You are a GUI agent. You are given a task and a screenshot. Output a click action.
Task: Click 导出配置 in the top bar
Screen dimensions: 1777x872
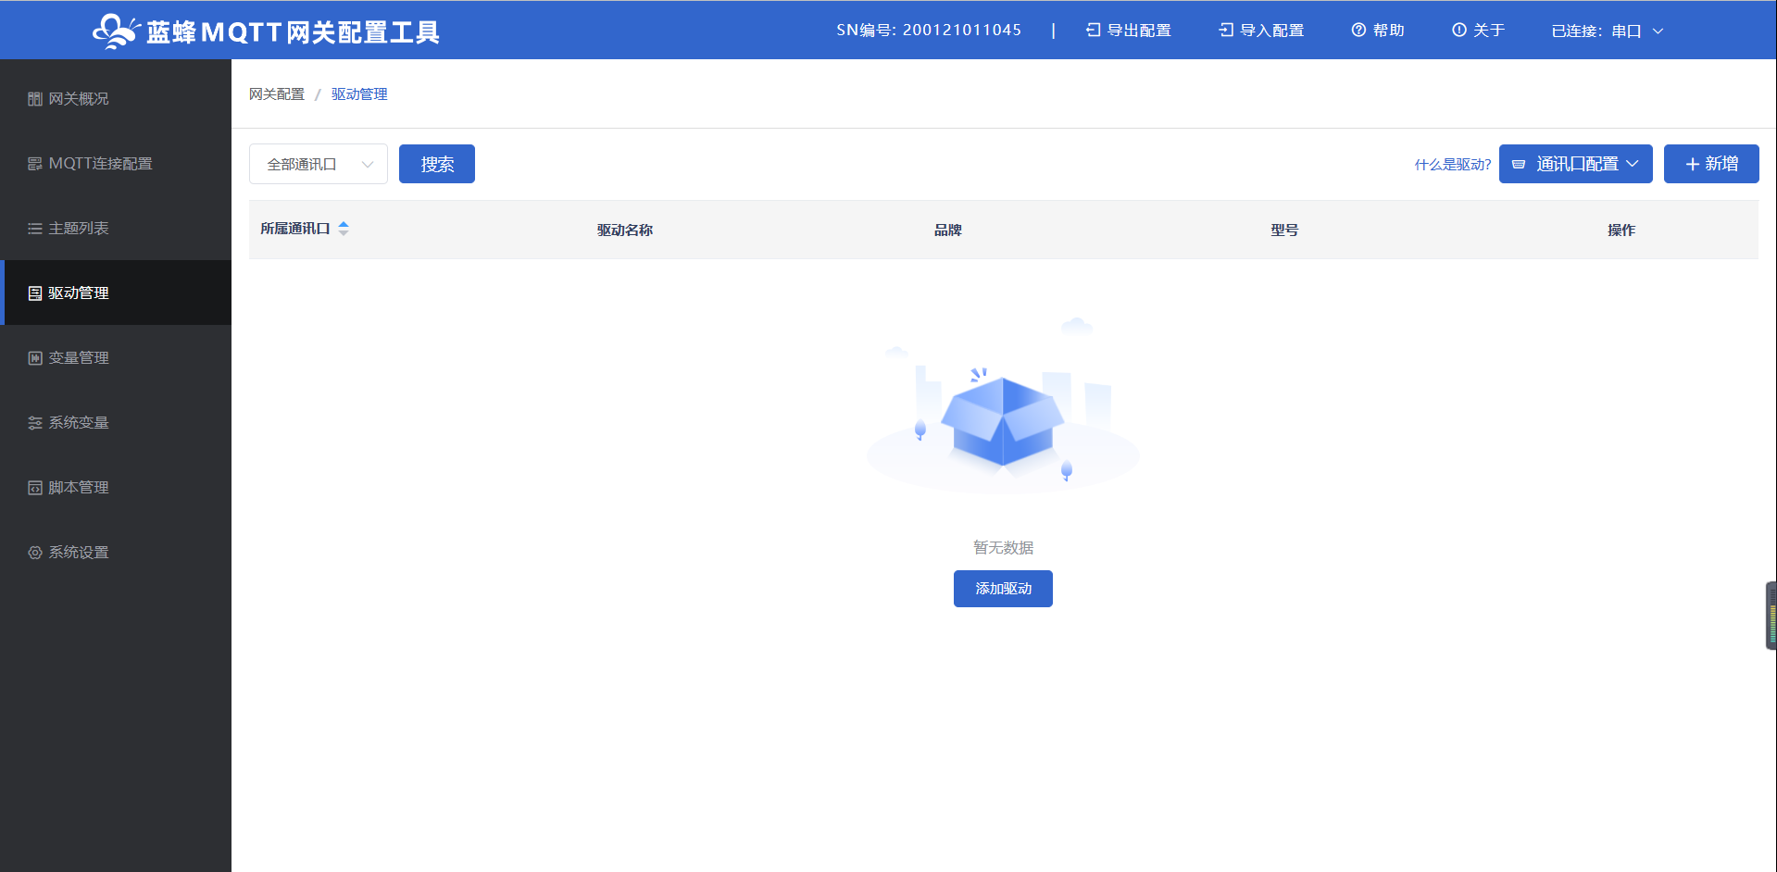click(x=1129, y=31)
